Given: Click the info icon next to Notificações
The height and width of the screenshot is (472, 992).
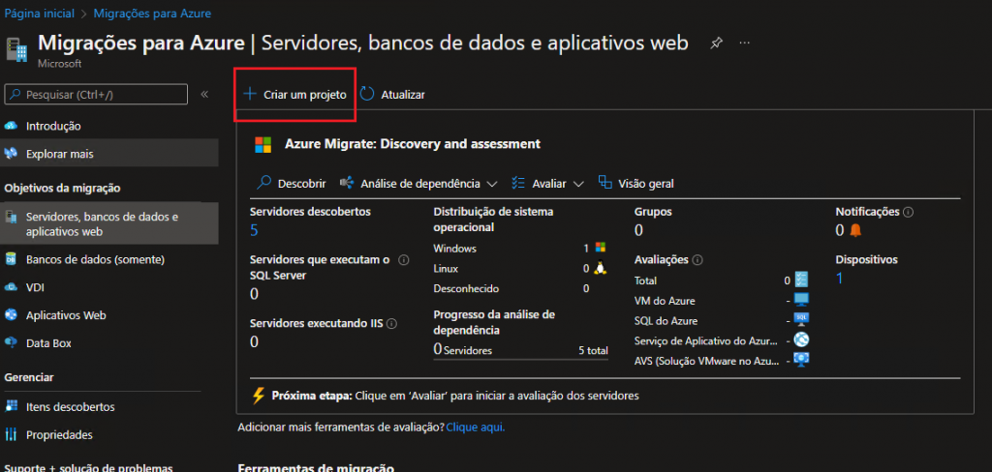Looking at the screenshot, I should tap(909, 212).
